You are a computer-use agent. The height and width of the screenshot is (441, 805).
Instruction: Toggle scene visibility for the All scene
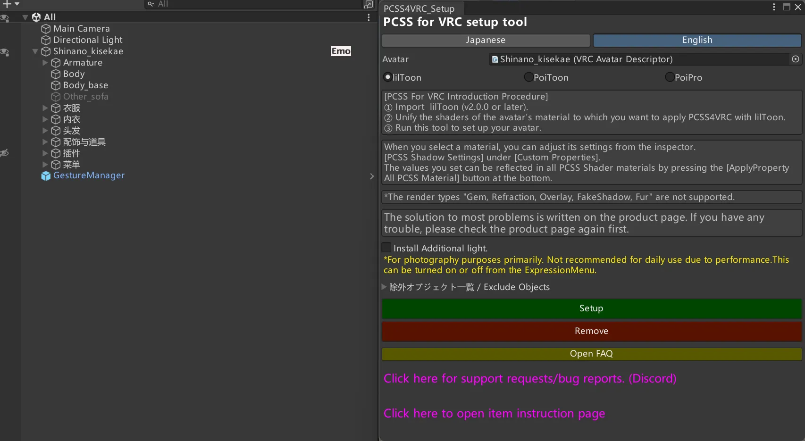(x=5, y=18)
